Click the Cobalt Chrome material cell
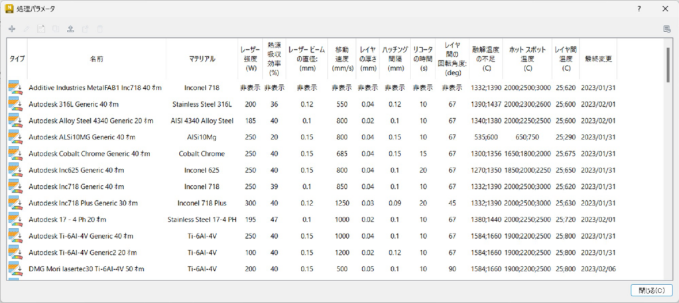679x303 pixels. pyautogui.click(x=202, y=154)
